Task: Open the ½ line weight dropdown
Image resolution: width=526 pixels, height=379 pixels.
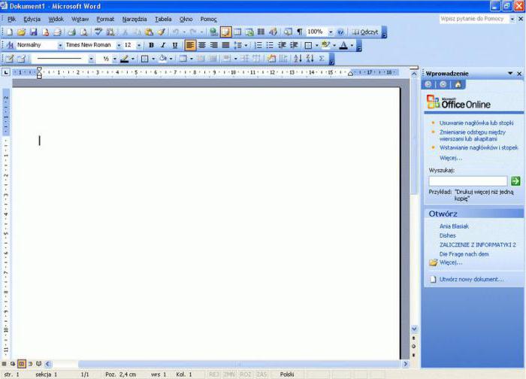Action: (x=115, y=59)
